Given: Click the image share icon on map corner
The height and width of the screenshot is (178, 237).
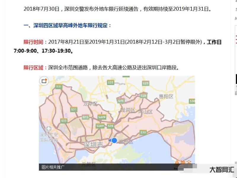Looking at the screenshot, I should pos(44,81).
